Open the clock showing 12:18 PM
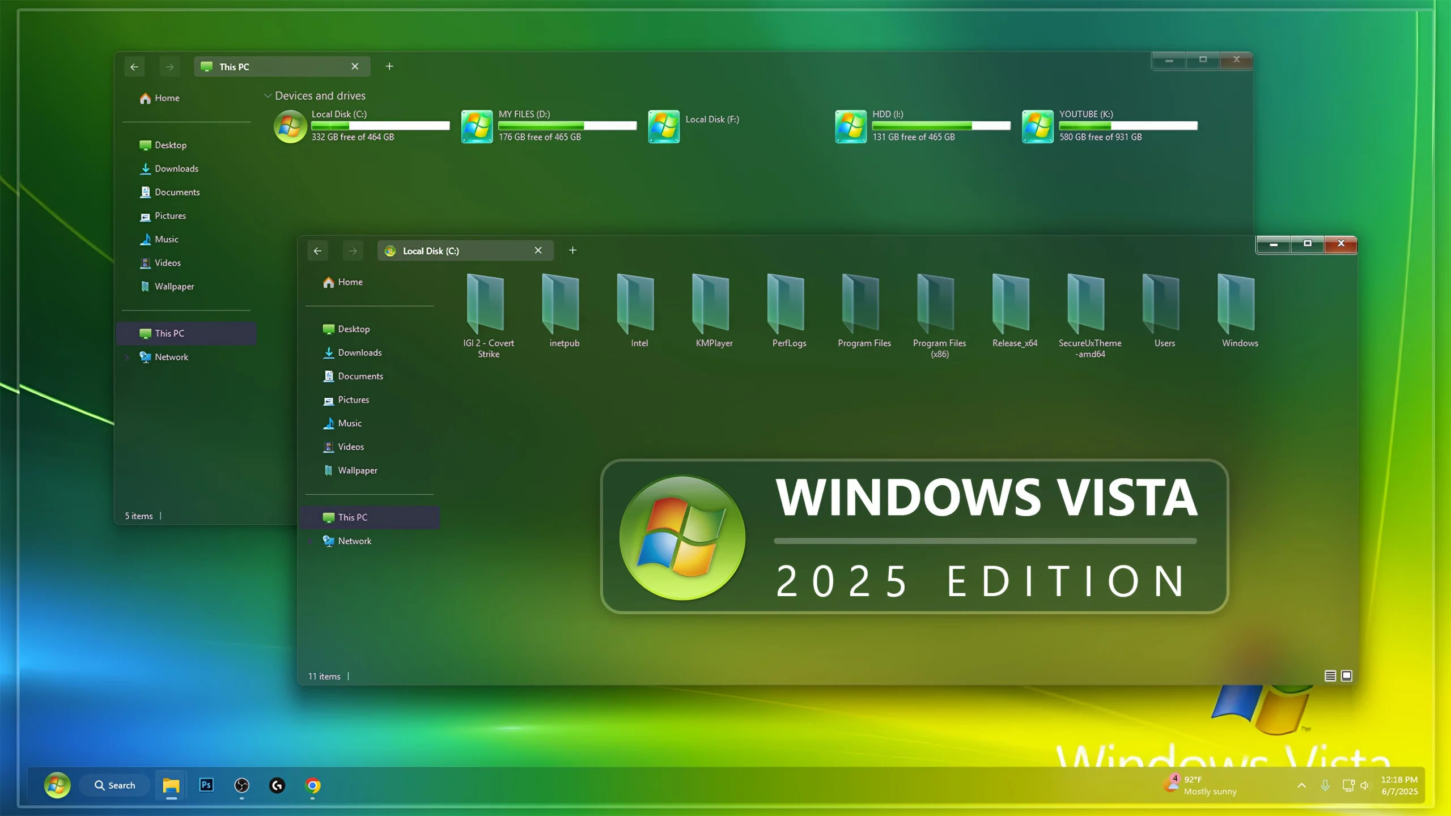 coord(1399,785)
